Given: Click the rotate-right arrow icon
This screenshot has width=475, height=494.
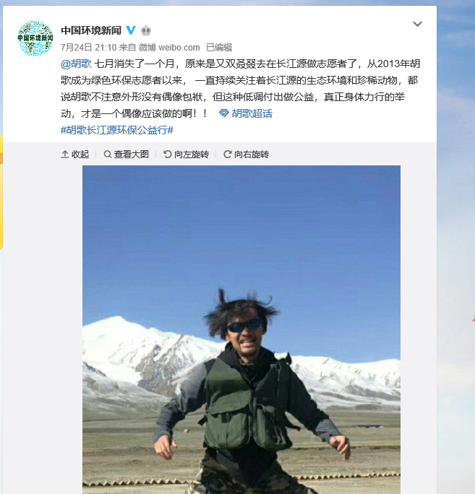Looking at the screenshot, I should tap(228, 155).
